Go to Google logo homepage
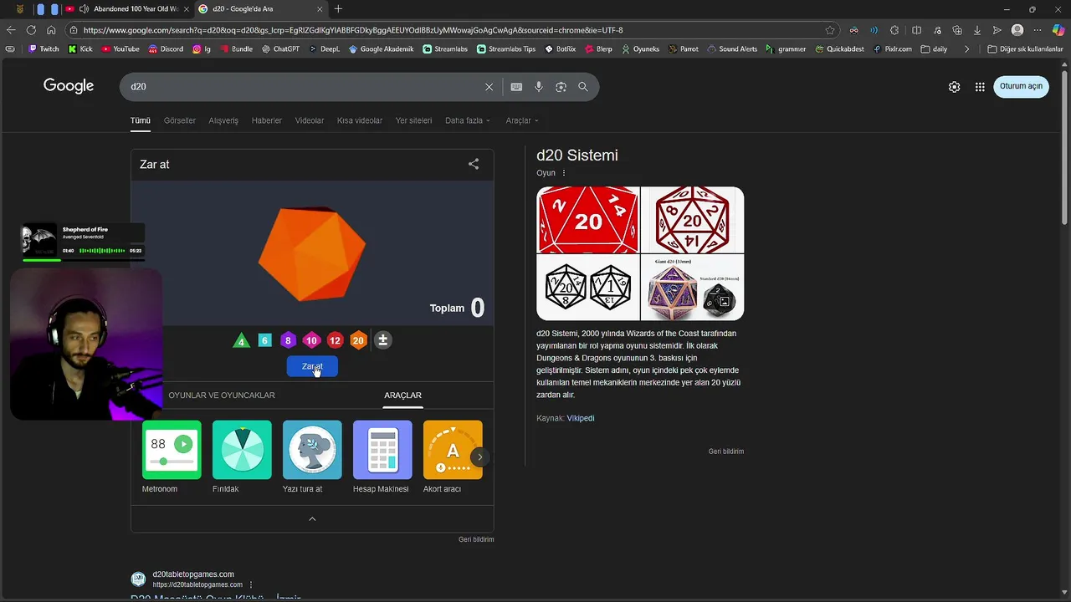The height and width of the screenshot is (602, 1071). tap(69, 86)
